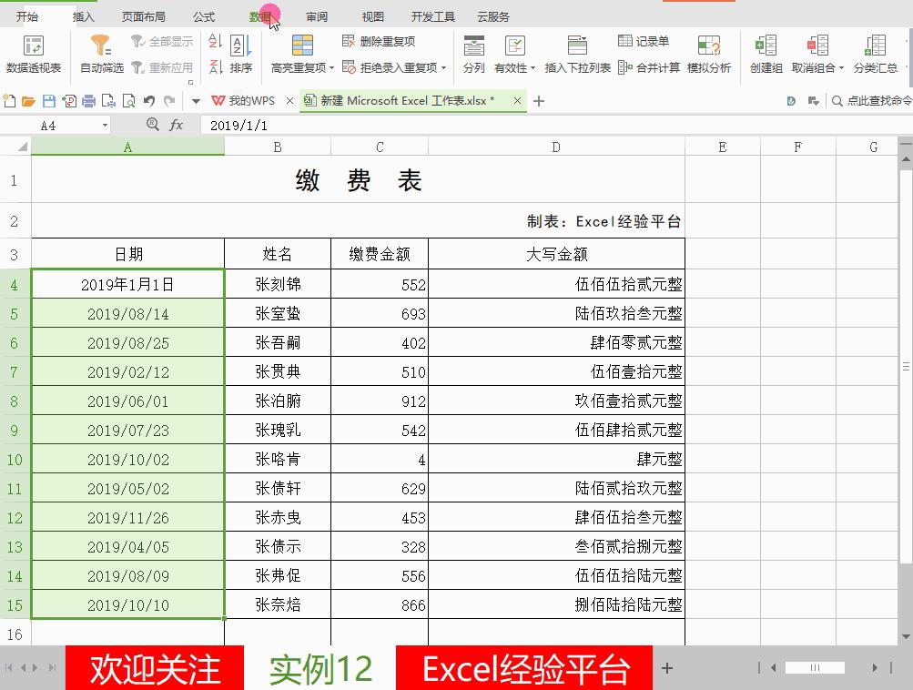The height and width of the screenshot is (690, 913).
Task: Expand the 有效性 (Validation) dropdown
Action: pyautogui.click(x=531, y=69)
